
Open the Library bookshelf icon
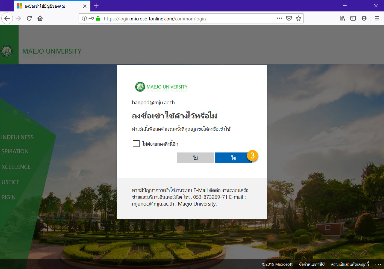coord(342,19)
